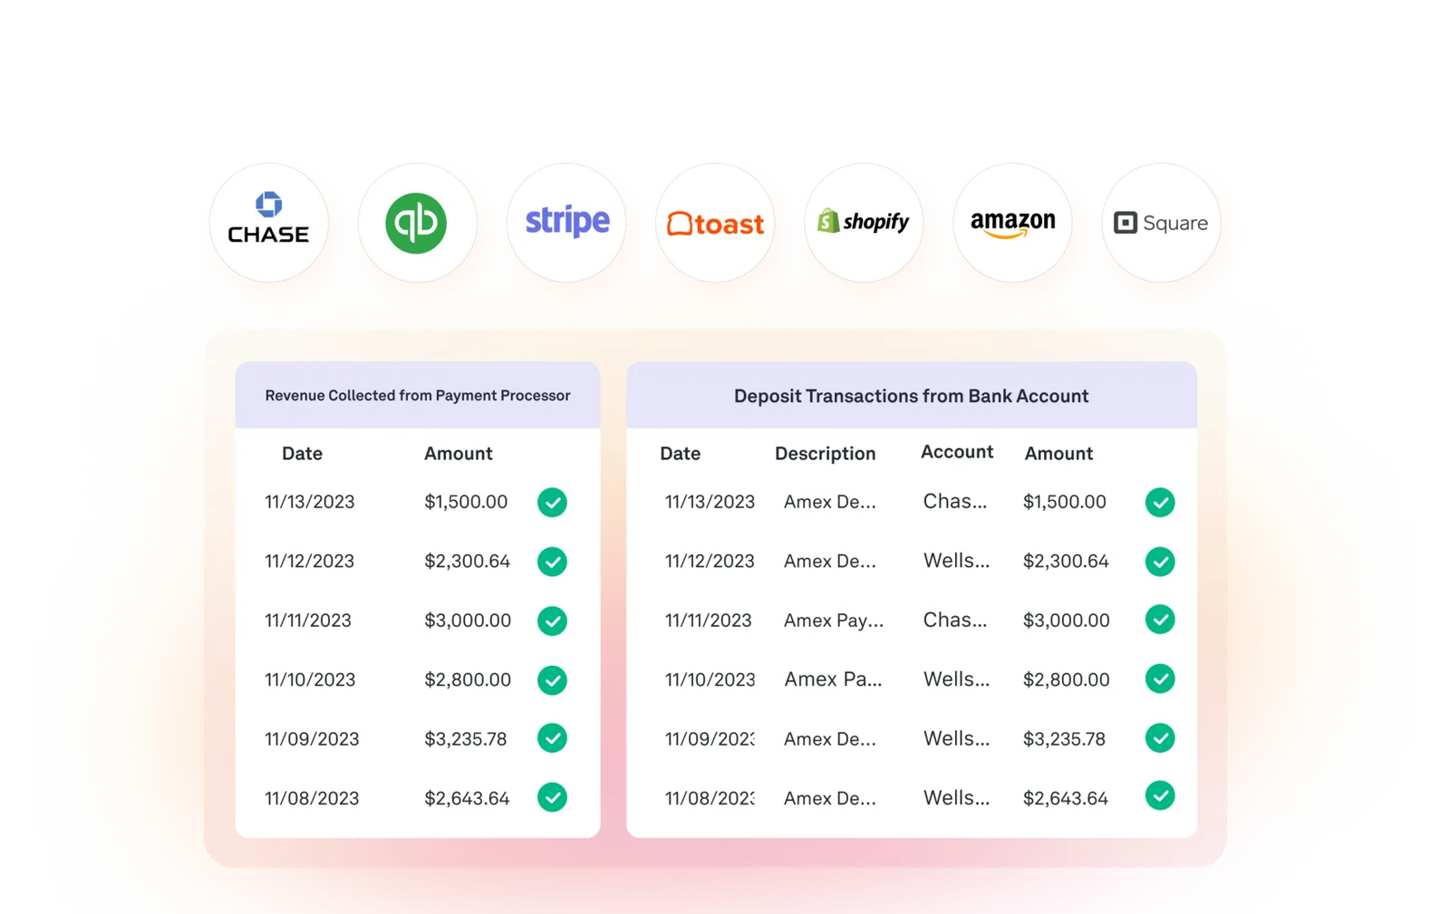The width and height of the screenshot is (1450, 914).
Task: Open the Stripe integration logo
Action: click(x=566, y=223)
